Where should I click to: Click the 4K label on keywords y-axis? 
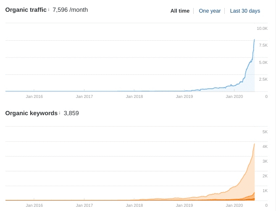coord(265,147)
